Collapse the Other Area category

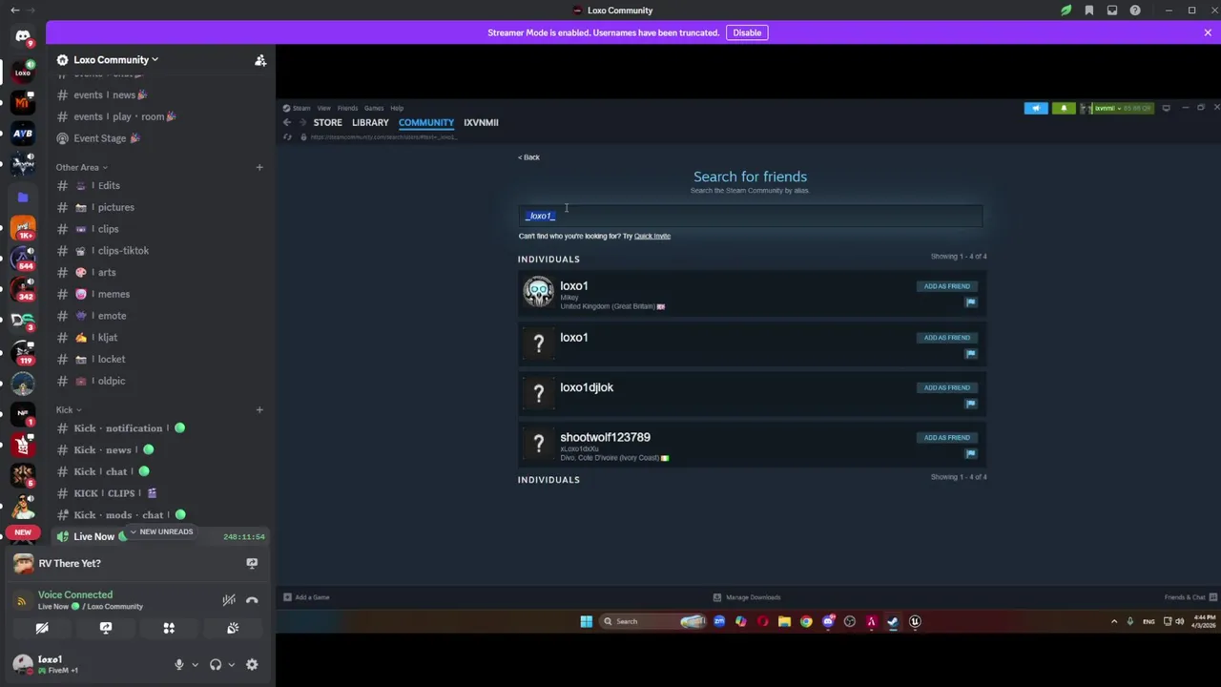coord(81,167)
